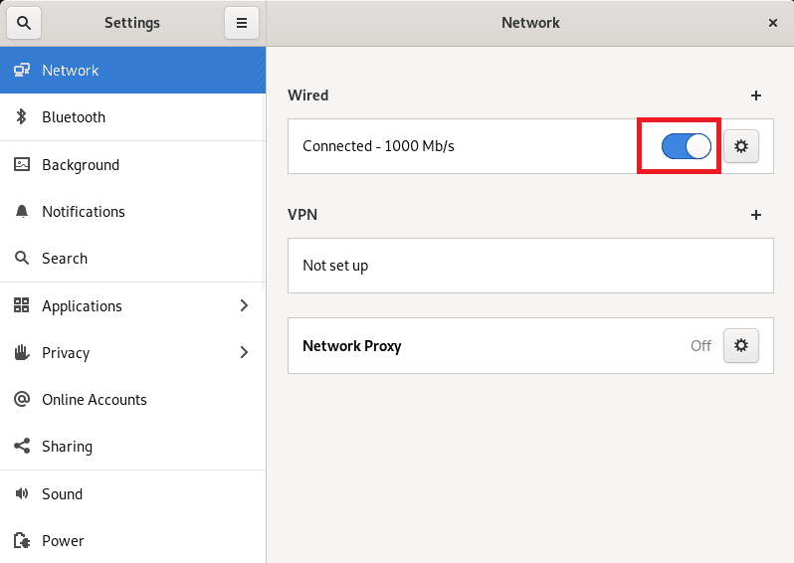Viewport: 794px width, 563px height.
Task: Click the Bluetooth icon in sidebar
Action: click(22, 117)
